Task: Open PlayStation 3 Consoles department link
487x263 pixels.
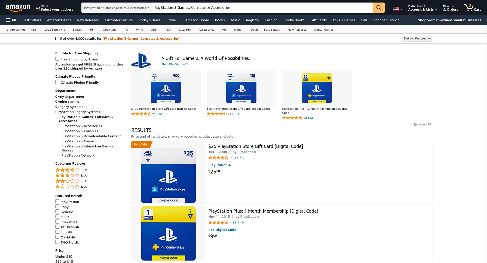Action: click(x=80, y=131)
